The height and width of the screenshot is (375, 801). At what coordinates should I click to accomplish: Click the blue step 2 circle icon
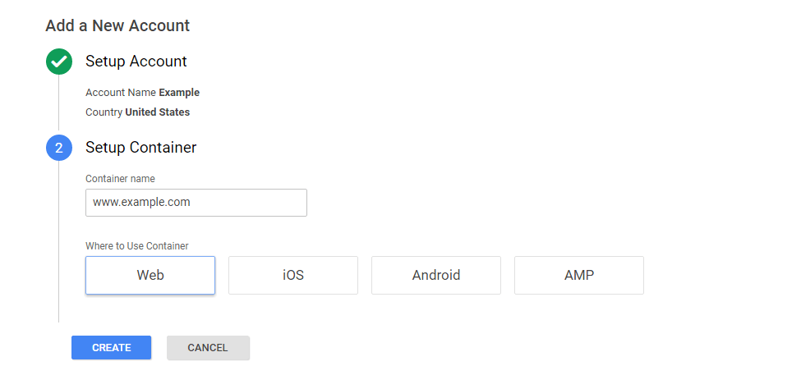pos(59,148)
